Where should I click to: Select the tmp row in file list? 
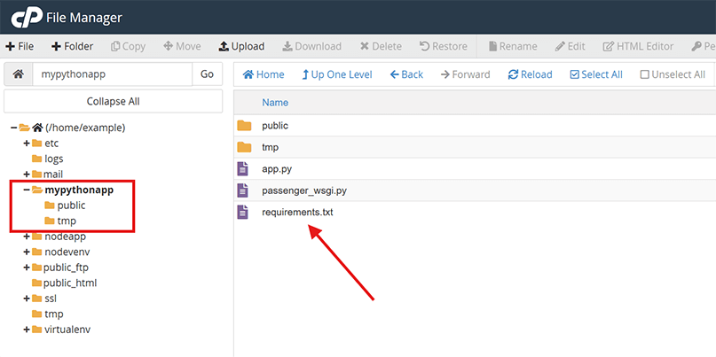475,147
